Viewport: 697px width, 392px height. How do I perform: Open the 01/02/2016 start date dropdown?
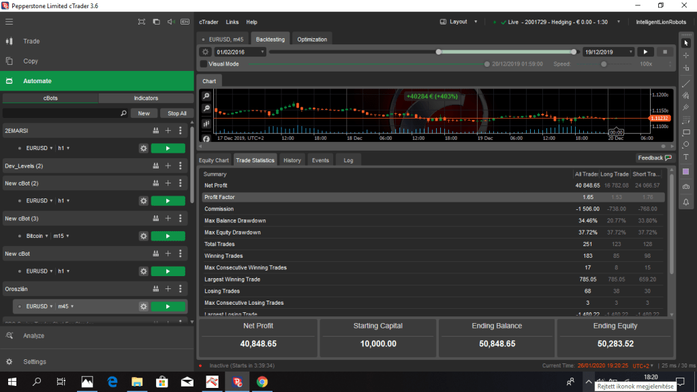[x=241, y=52]
